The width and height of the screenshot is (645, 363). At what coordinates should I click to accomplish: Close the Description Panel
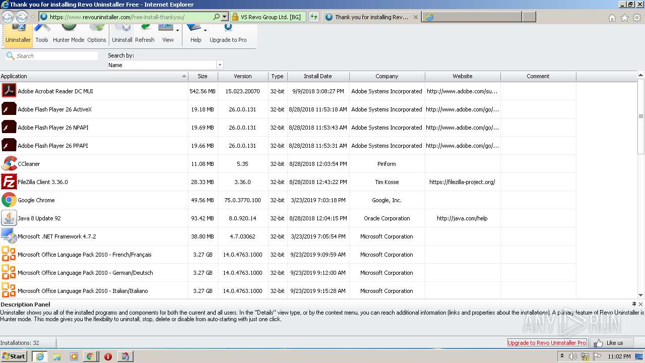pos(640,304)
